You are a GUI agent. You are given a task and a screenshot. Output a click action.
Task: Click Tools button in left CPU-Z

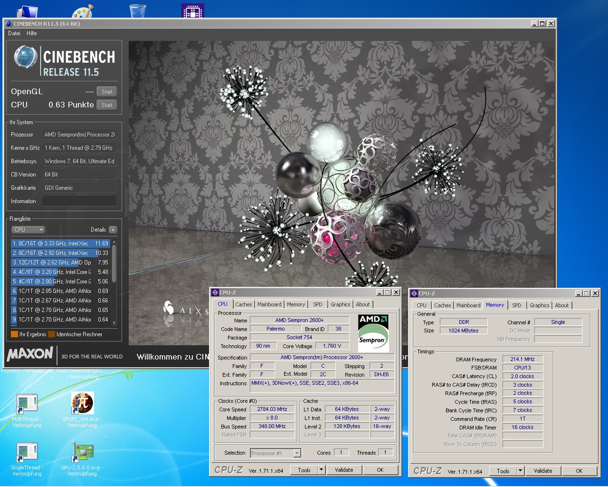tap(304, 470)
